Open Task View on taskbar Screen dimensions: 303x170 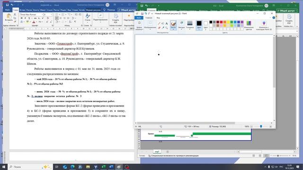click(x=57, y=167)
